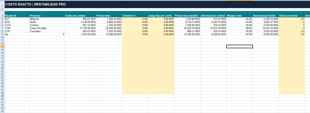Select the 'bis' recipe ID cell
This screenshot has height=113, width=310.
point(17,34)
